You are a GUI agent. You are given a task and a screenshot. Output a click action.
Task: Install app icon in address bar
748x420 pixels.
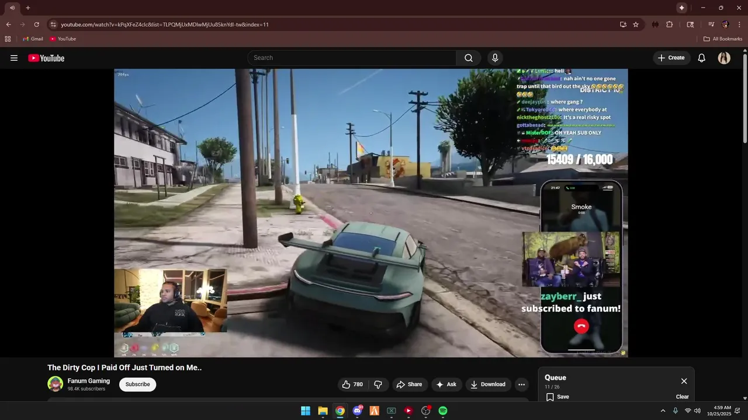point(623,24)
